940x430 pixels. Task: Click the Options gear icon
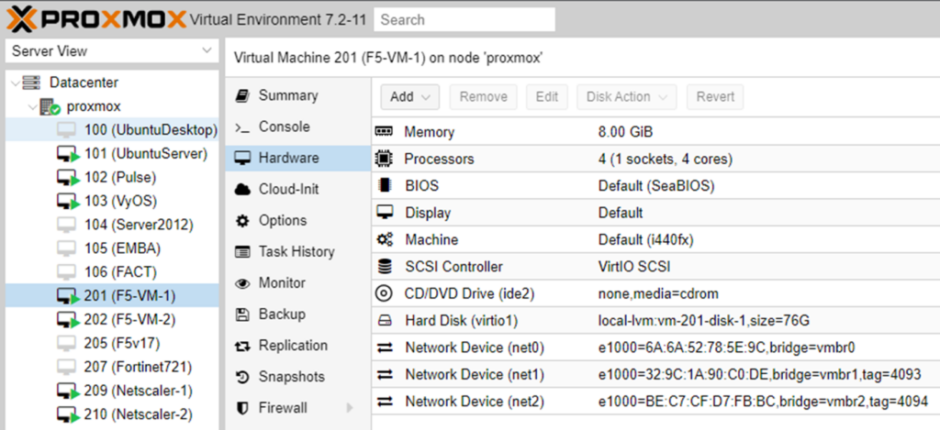pyautogui.click(x=242, y=221)
